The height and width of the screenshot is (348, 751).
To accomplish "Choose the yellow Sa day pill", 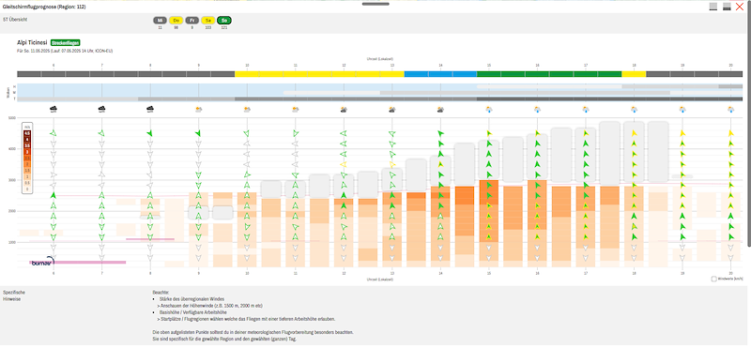I will pyautogui.click(x=207, y=21).
